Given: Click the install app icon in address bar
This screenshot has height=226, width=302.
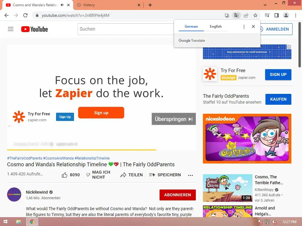Looking at the screenshot, I should 227,15.
